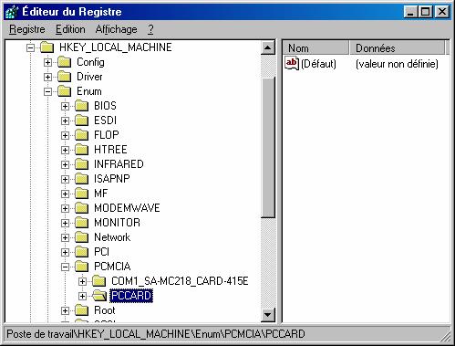Click the PCI folder icon
The width and height of the screenshot is (455, 346).
coord(82,252)
